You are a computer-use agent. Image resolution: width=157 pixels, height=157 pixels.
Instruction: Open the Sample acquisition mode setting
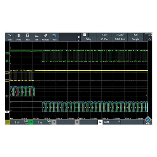[136, 39]
